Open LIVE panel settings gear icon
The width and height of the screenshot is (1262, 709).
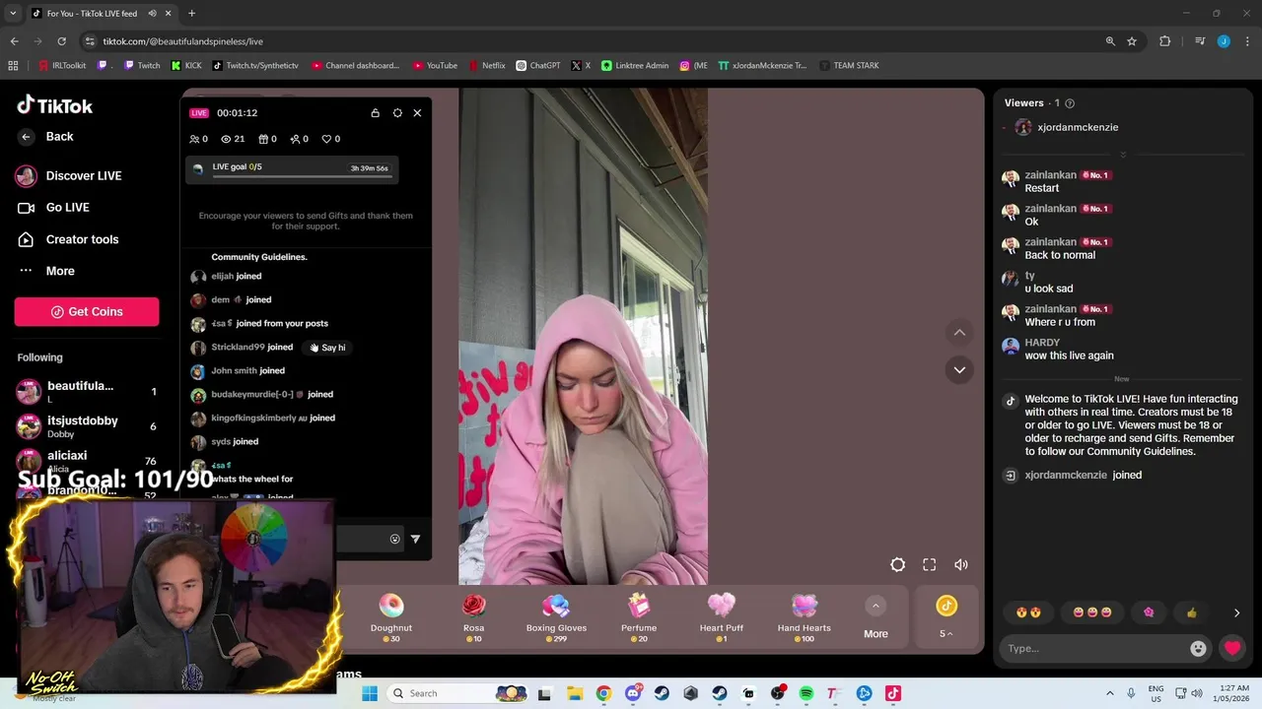coord(397,113)
